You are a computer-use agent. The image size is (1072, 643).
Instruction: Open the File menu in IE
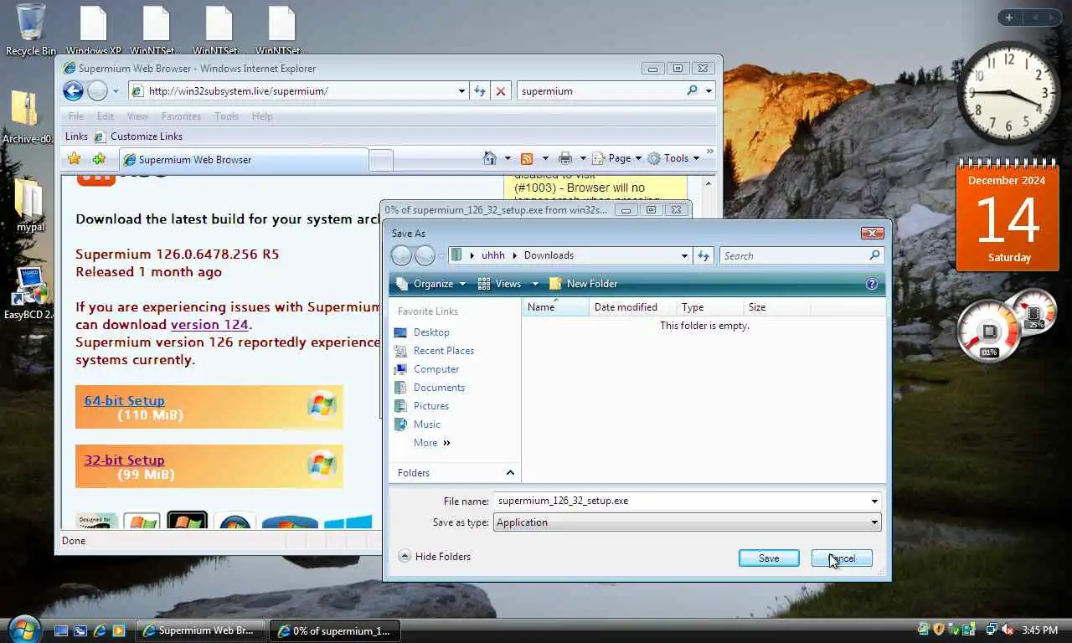point(75,116)
